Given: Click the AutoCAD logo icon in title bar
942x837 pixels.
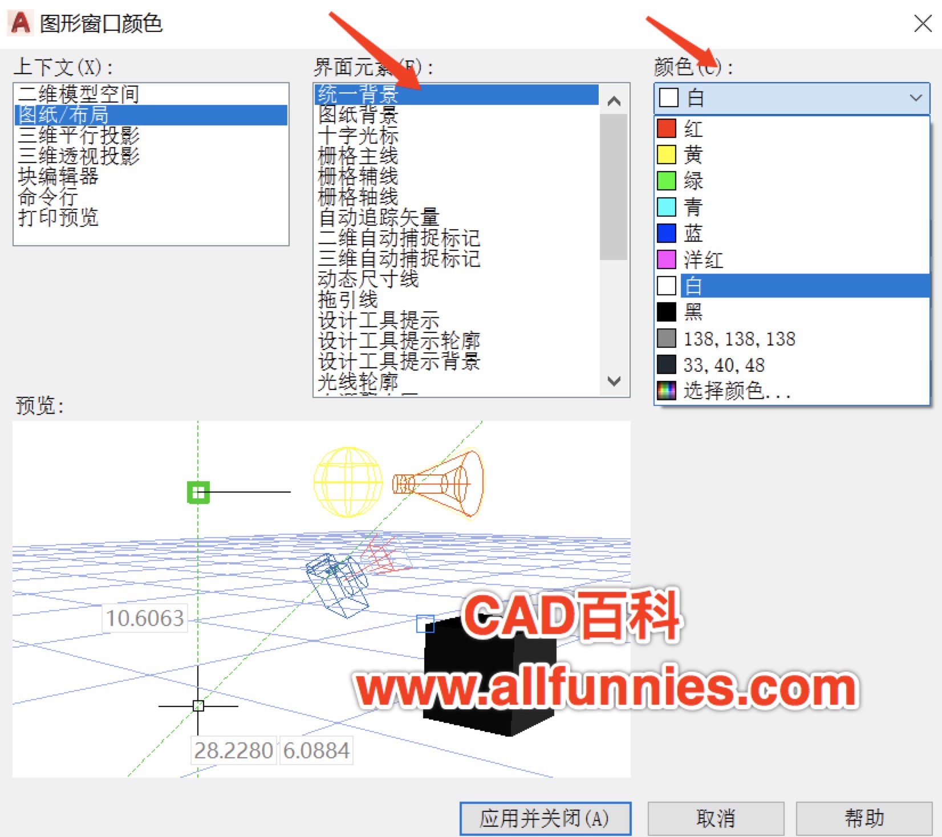Looking at the screenshot, I should tap(21, 23).
